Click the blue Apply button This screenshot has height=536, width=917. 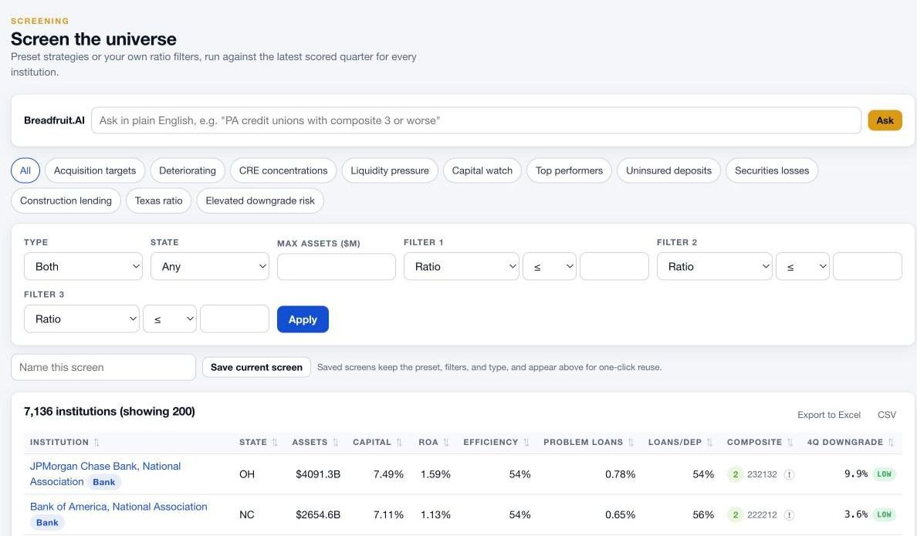303,320
